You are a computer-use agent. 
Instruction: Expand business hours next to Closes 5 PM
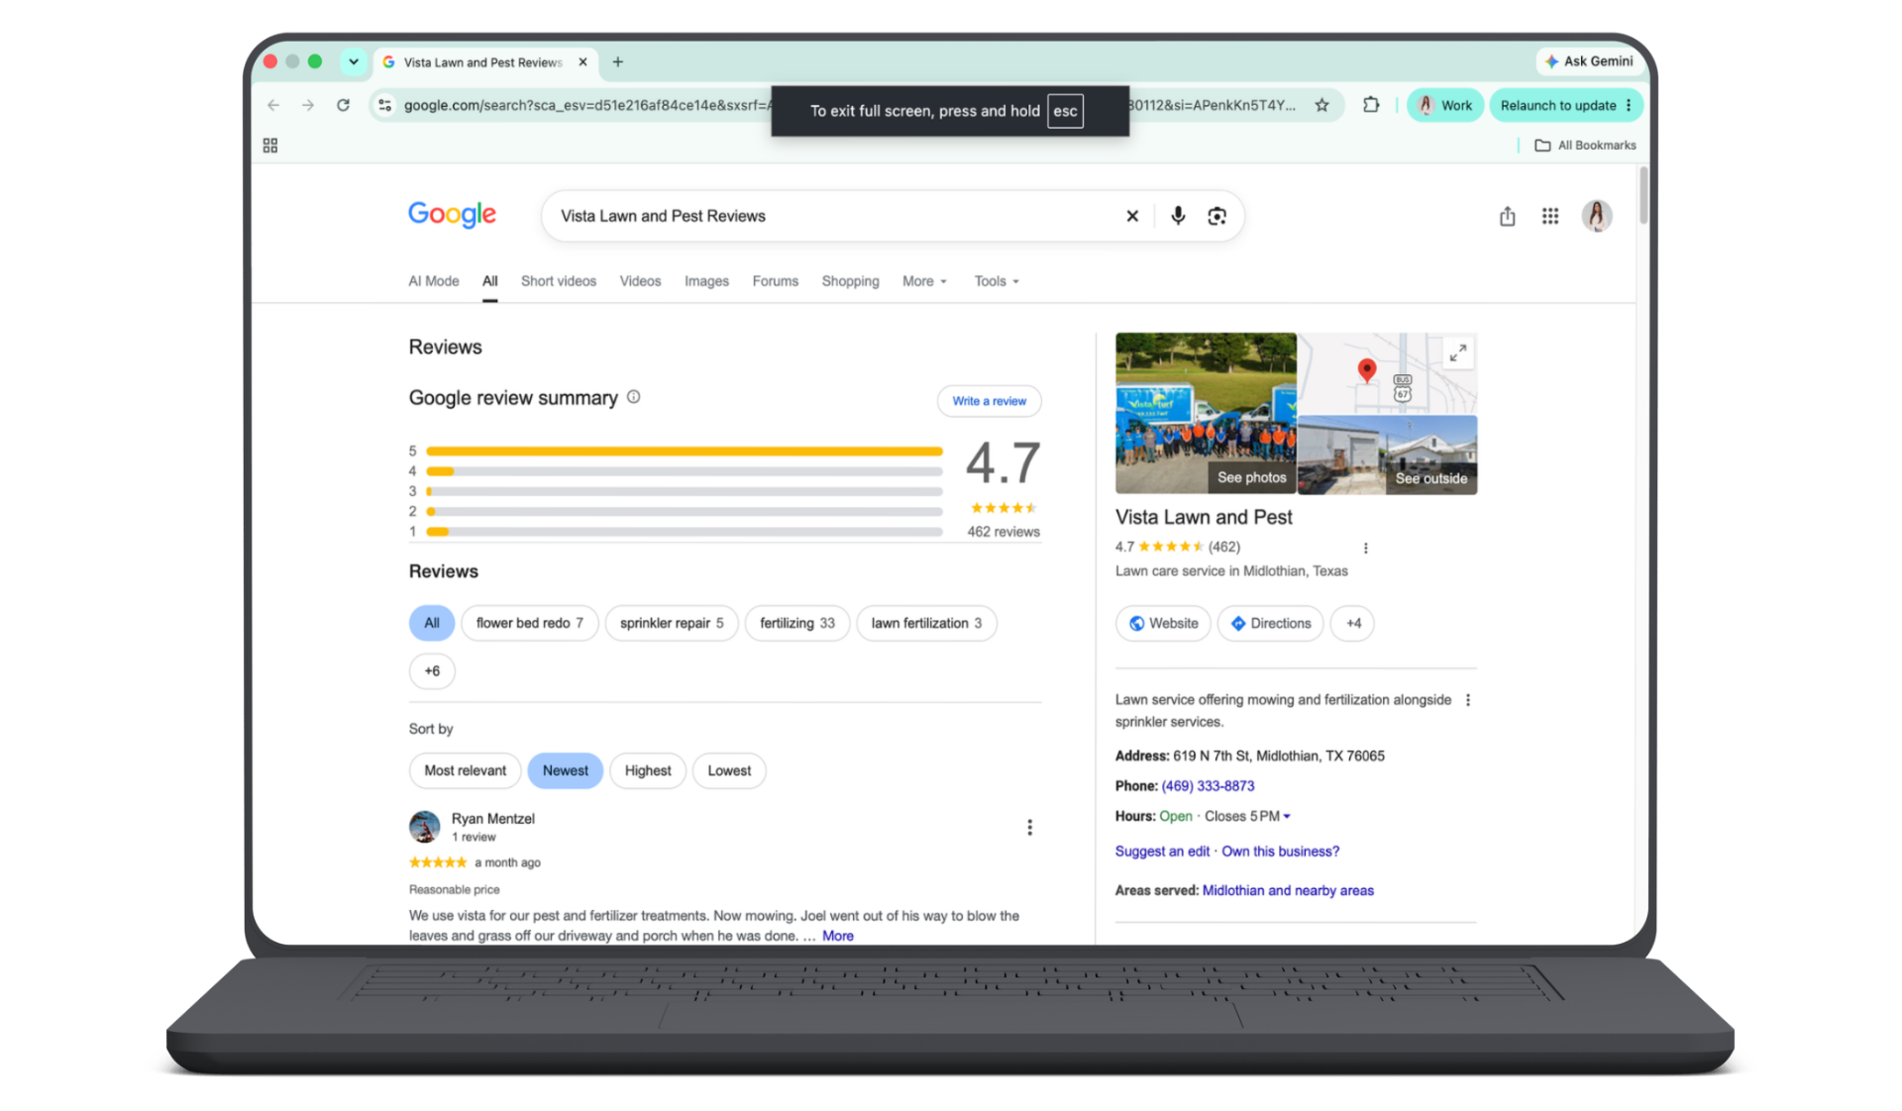[1287, 817]
